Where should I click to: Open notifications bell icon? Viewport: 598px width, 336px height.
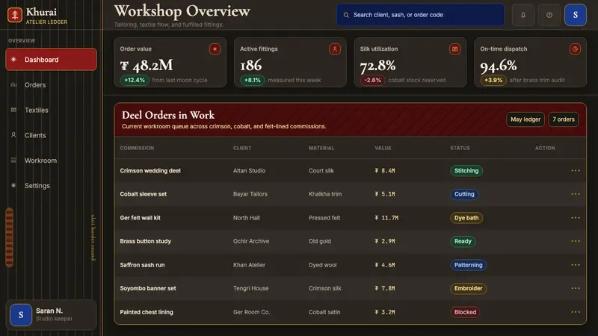(523, 15)
